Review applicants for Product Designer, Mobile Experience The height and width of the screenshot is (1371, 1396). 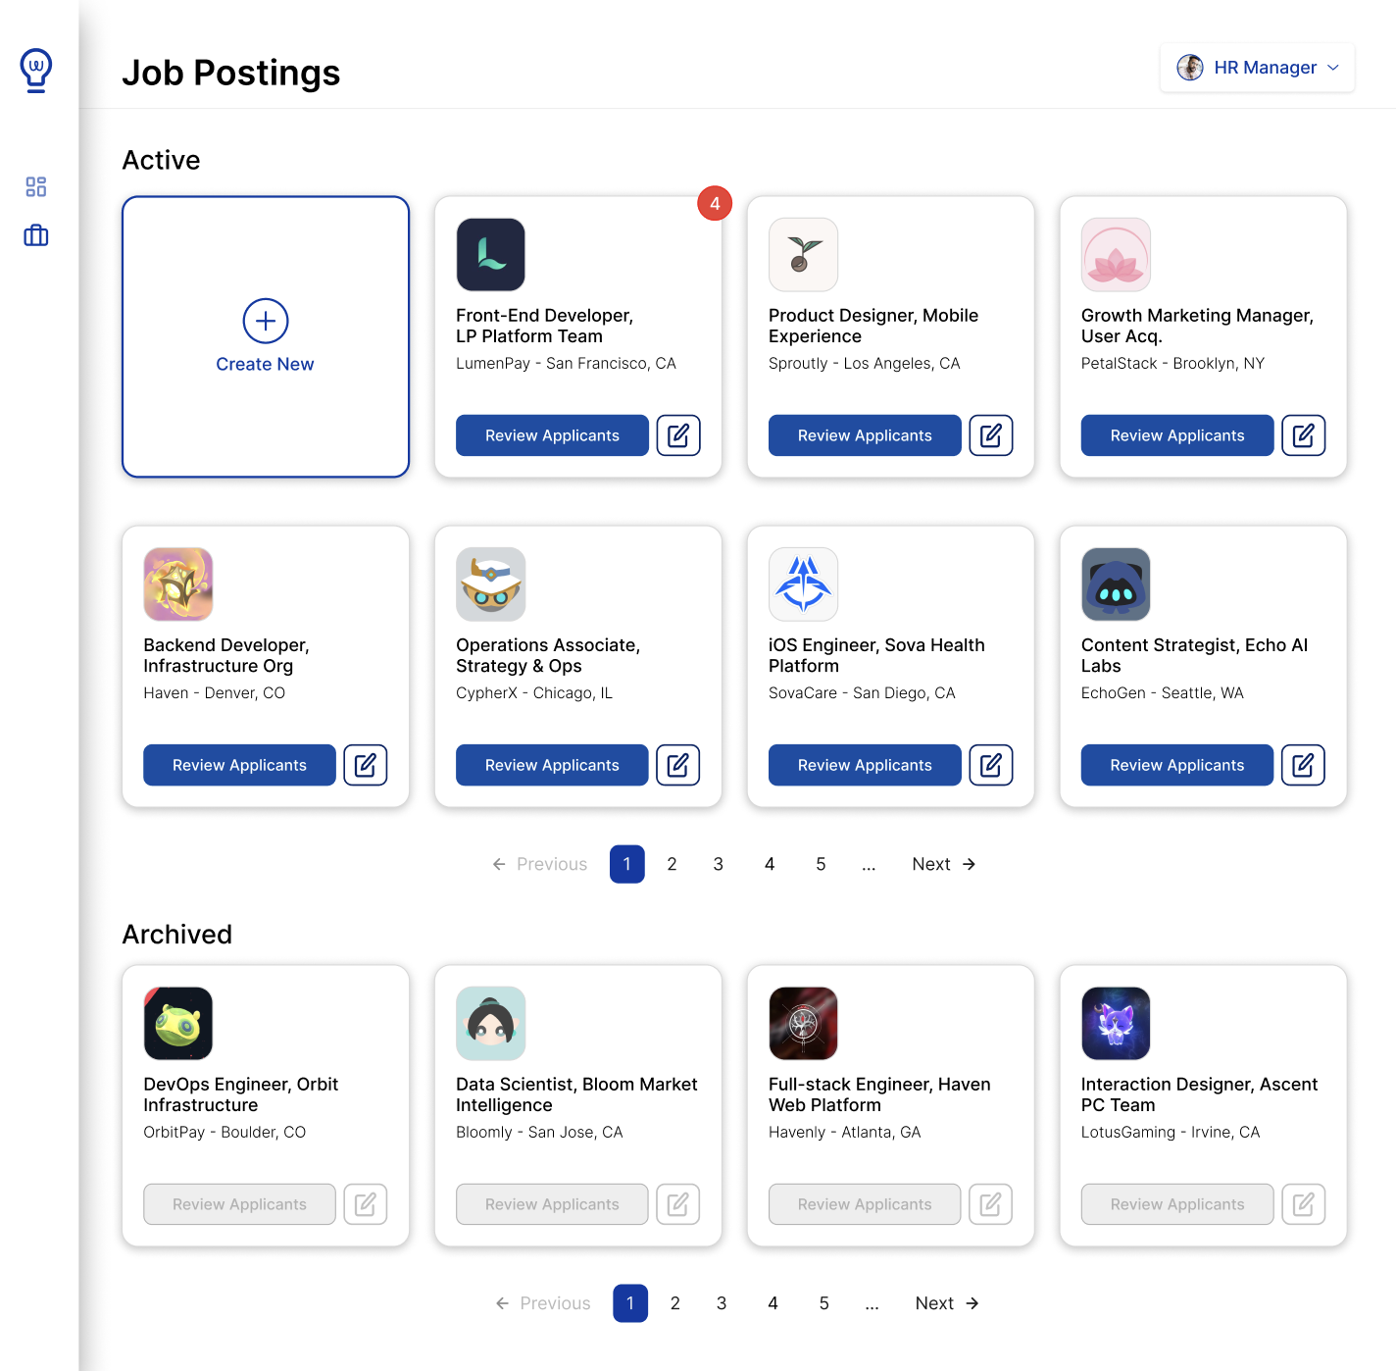tap(865, 435)
